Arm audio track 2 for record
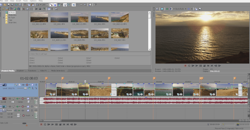This screenshot has width=250, height=130. tap(10, 99)
